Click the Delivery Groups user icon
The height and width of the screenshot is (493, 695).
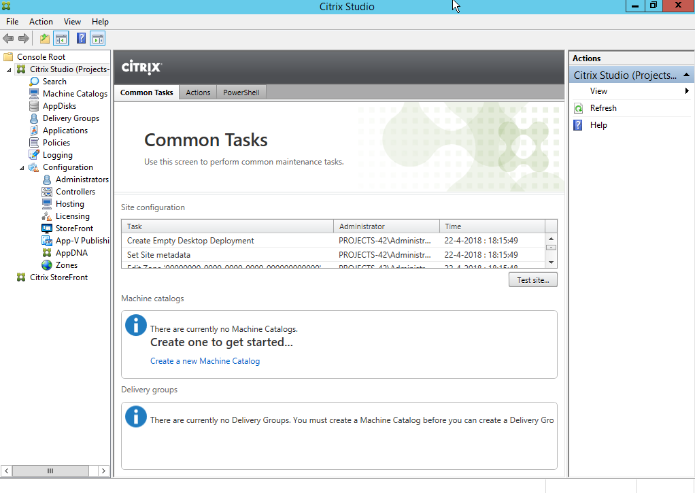[x=34, y=118]
